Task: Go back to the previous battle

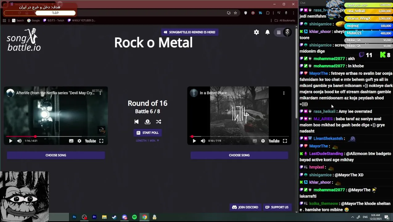Action: (x=137, y=121)
